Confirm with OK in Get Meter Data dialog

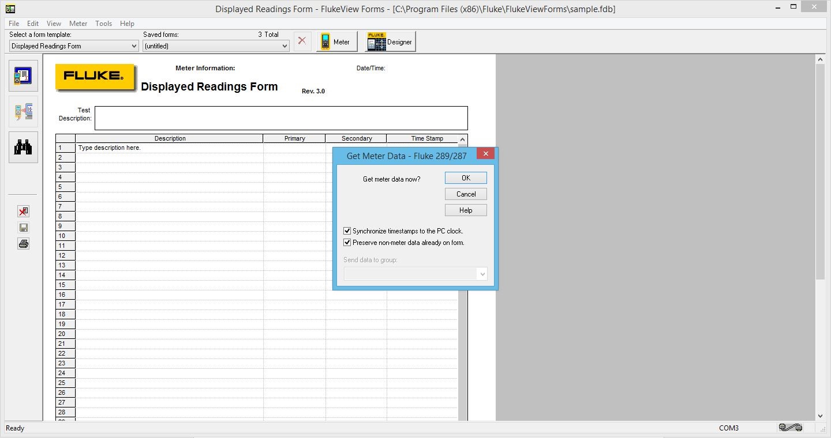point(466,178)
